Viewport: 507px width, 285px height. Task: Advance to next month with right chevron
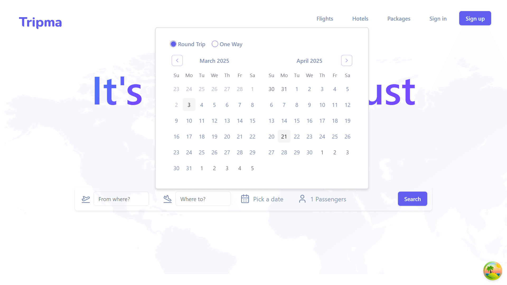click(346, 60)
